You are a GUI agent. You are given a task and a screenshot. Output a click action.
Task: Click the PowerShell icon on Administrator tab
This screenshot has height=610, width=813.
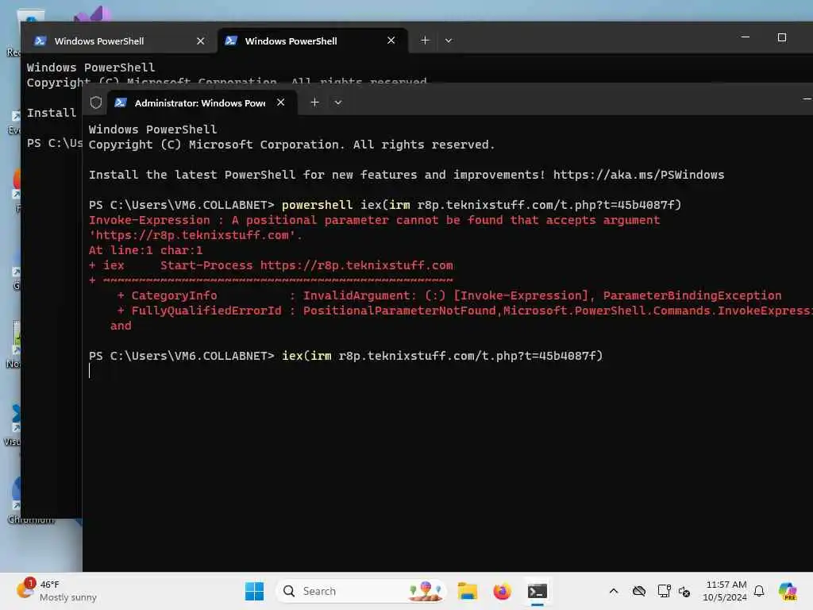pos(121,102)
